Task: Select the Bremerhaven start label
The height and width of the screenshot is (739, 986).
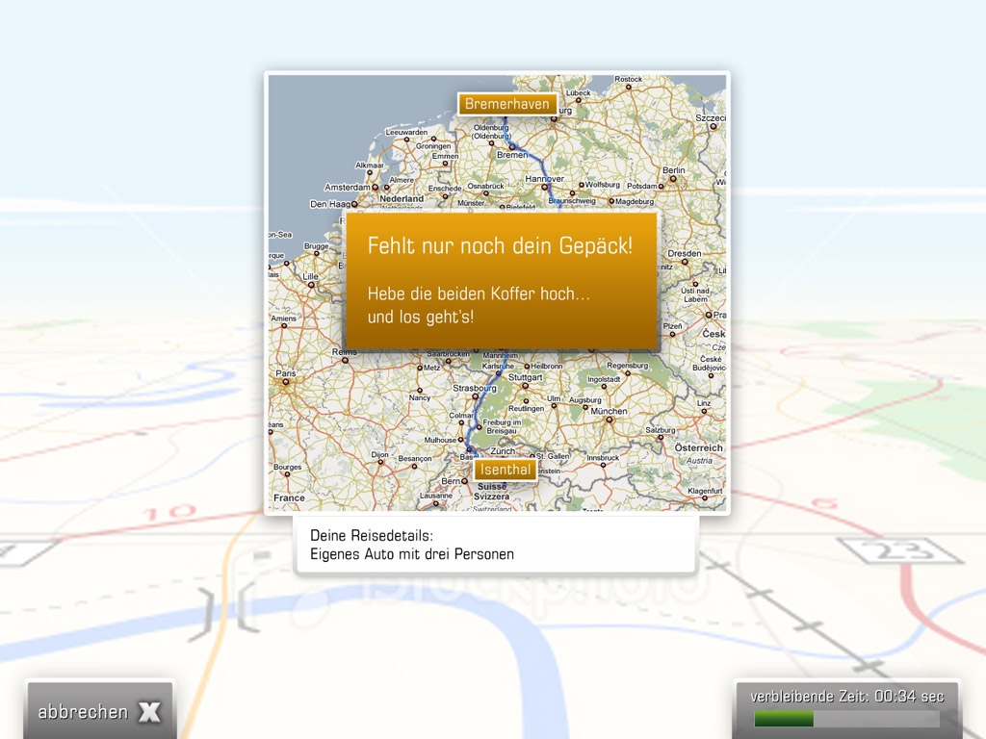Action: (x=507, y=104)
